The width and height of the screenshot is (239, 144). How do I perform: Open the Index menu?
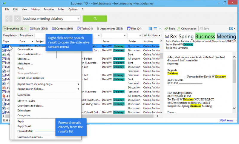coord(61,9)
